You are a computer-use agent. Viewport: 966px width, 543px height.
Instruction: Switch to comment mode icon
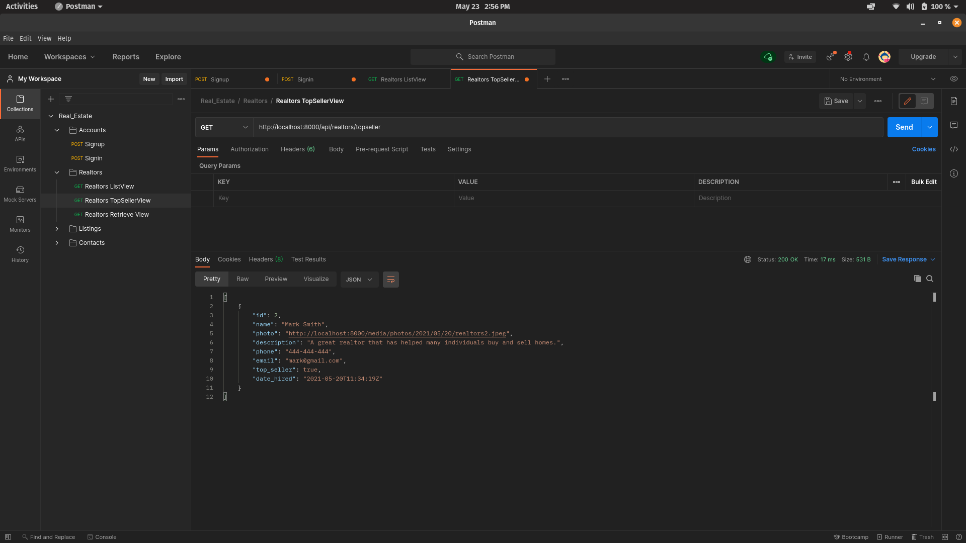tap(924, 101)
